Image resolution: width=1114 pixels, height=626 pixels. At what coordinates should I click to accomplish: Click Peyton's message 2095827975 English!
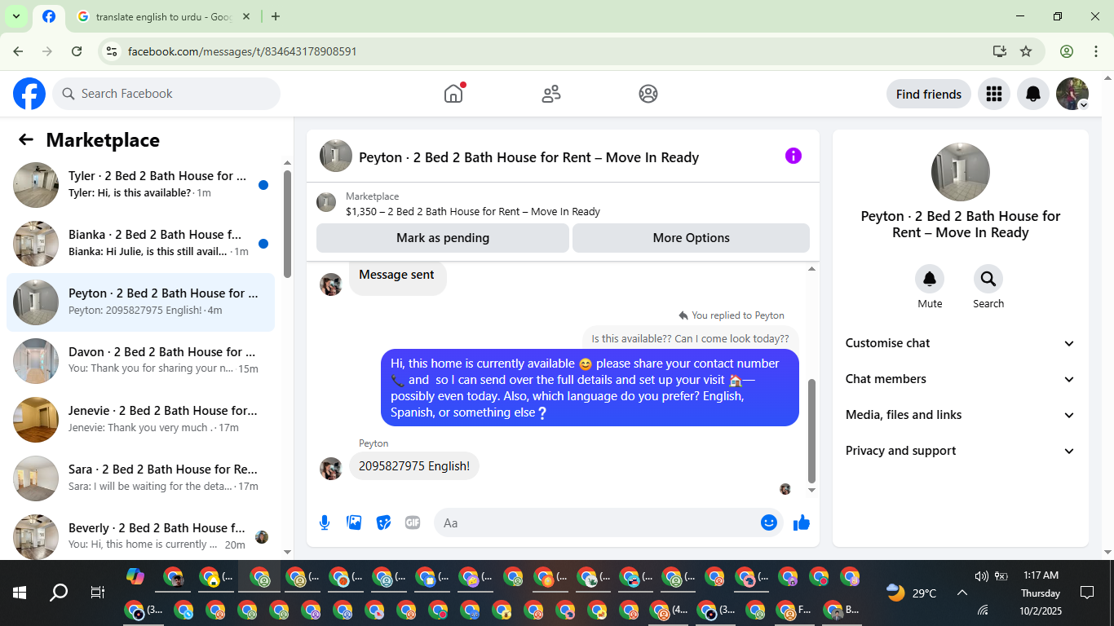pos(414,466)
